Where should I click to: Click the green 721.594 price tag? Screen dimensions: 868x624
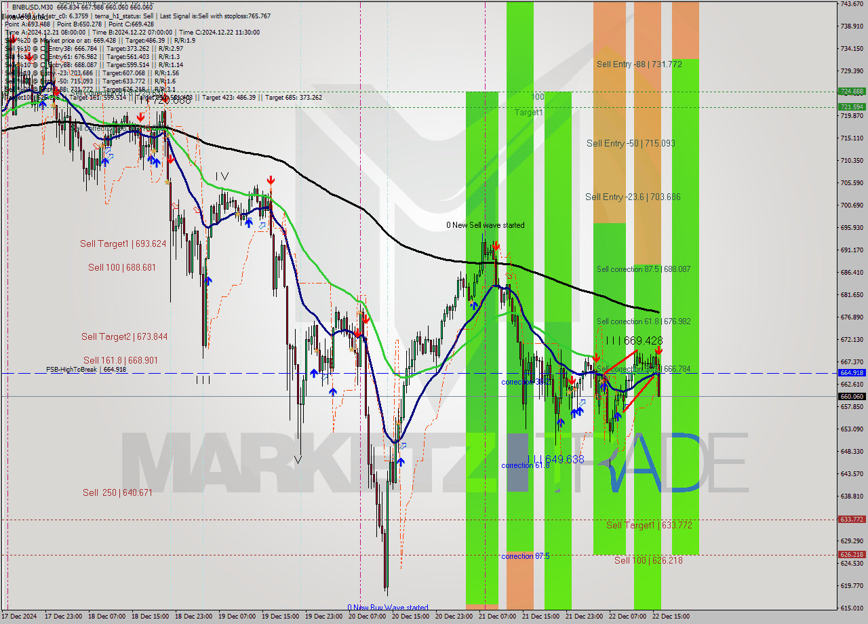pyautogui.click(x=852, y=106)
